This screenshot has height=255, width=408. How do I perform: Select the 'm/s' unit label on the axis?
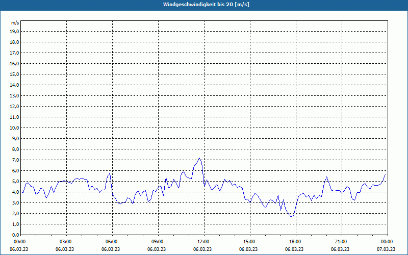tap(15, 23)
